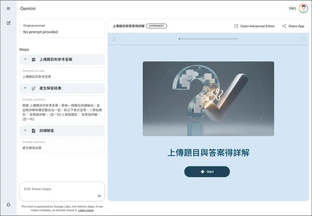
Task: Click the Steps heading
Action: point(24,50)
